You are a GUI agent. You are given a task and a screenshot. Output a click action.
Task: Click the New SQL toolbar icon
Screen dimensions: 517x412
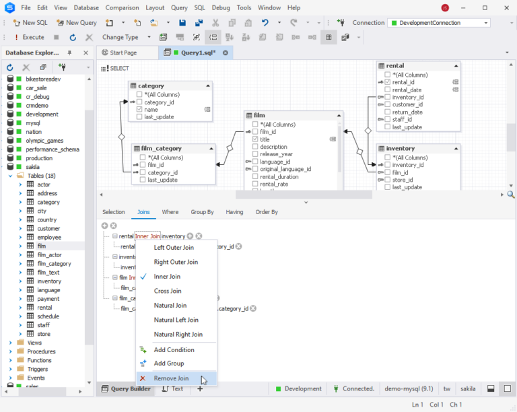click(x=16, y=23)
